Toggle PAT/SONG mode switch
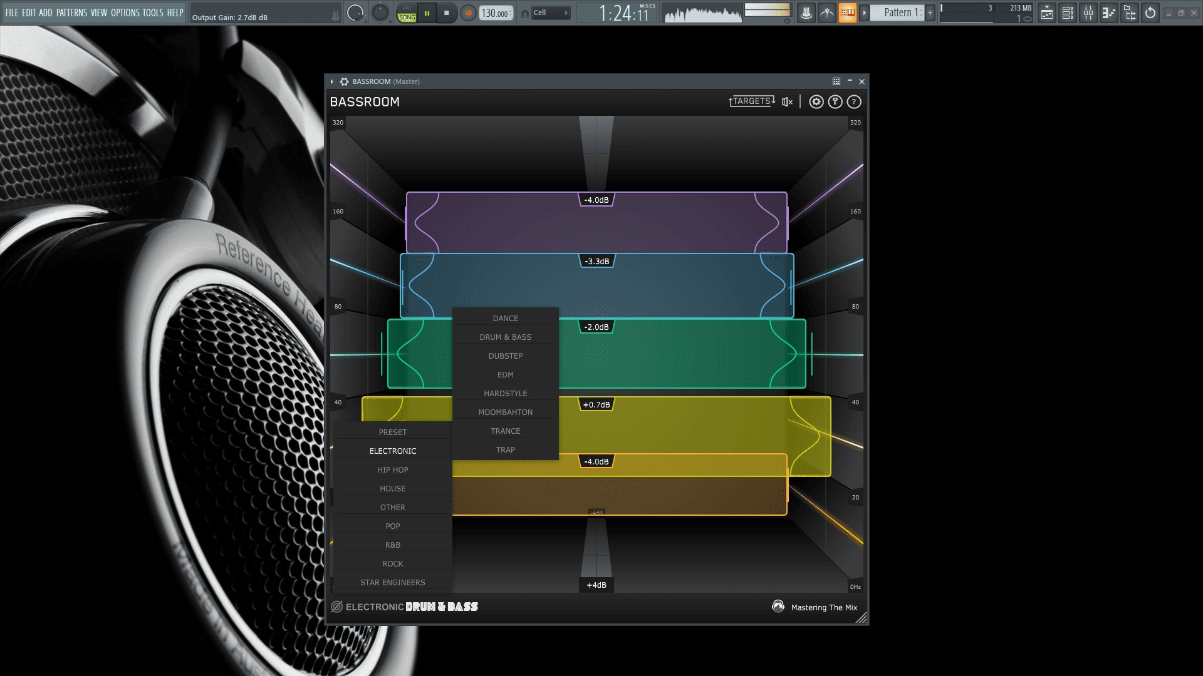 click(407, 13)
